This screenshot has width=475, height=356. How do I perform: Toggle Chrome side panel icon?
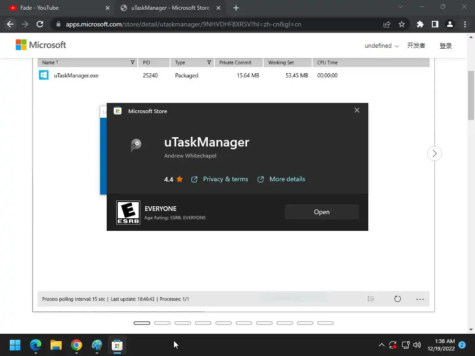(x=435, y=24)
